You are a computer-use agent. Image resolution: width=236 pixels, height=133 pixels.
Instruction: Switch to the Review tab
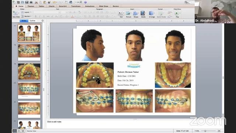(x=115, y=6)
